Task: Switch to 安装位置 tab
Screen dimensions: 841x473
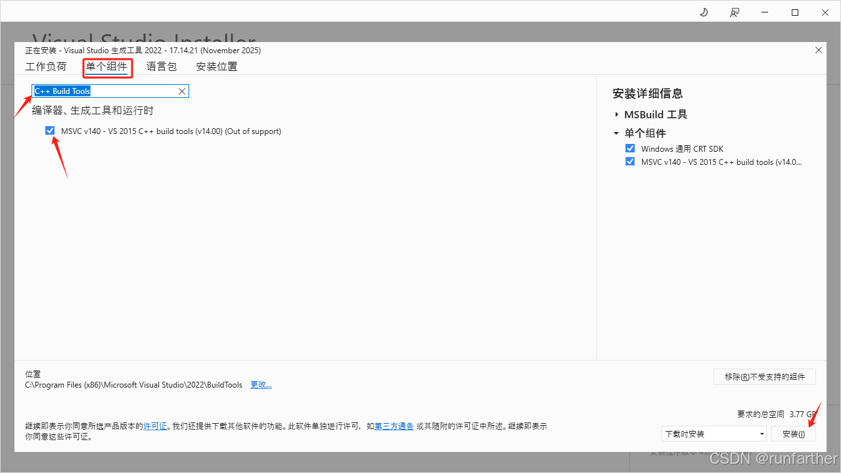Action: click(217, 66)
